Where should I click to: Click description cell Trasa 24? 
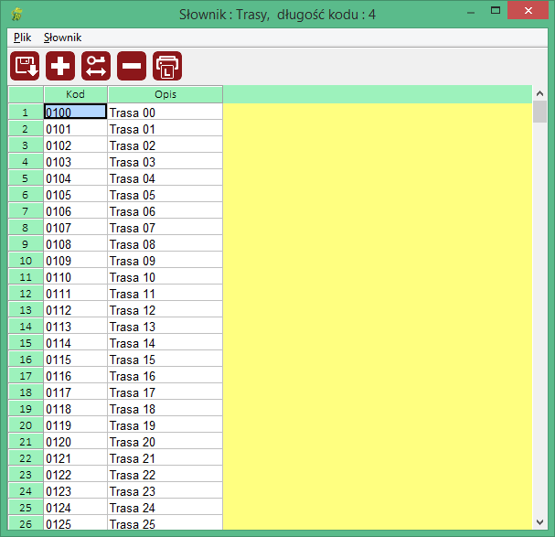pyautogui.click(x=165, y=508)
